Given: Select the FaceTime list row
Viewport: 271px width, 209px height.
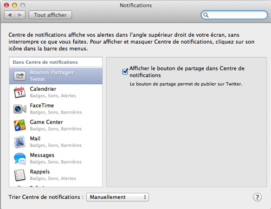Looking at the screenshot, I should coord(56,109).
